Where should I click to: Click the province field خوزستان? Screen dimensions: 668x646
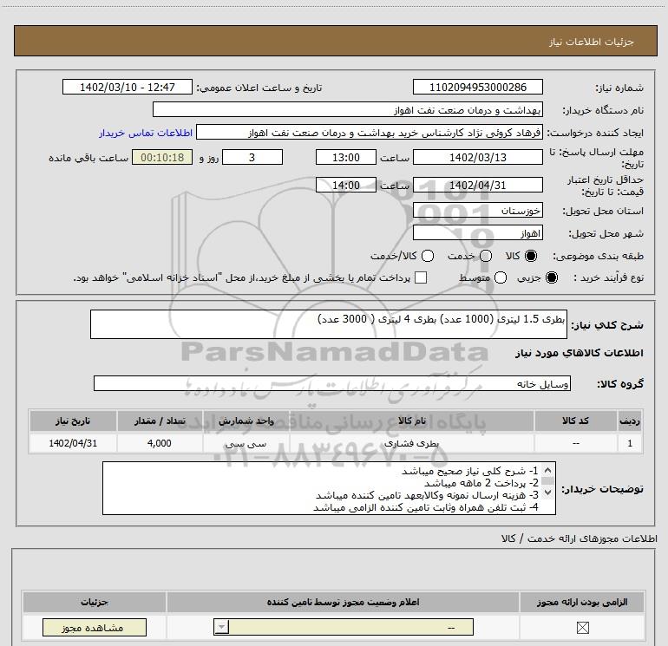tap(477, 211)
